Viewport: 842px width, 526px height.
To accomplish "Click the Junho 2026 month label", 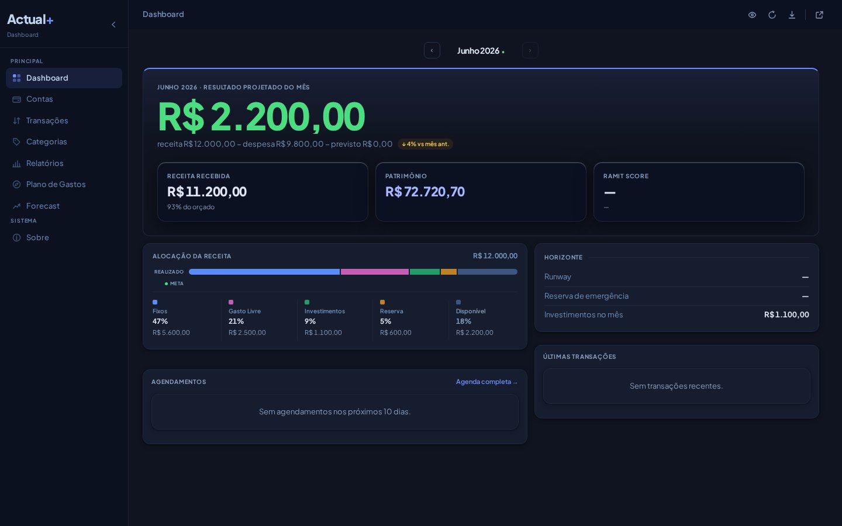I will pos(481,51).
